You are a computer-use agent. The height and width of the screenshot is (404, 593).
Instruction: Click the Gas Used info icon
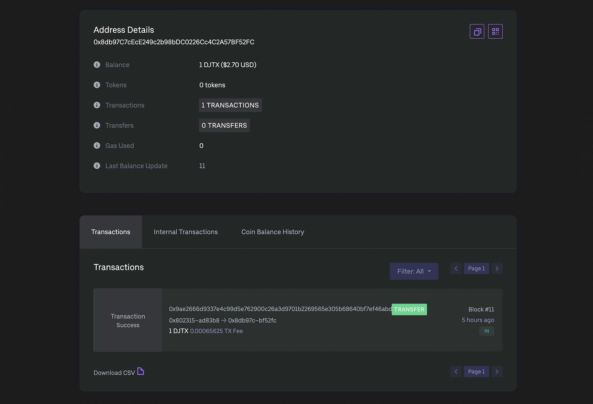pos(97,146)
